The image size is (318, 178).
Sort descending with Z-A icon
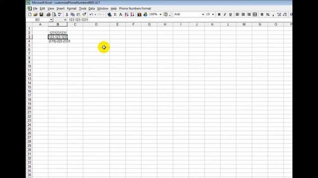tap(132, 14)
